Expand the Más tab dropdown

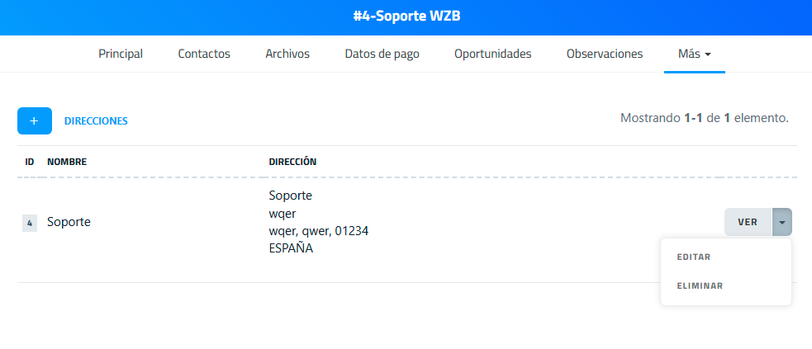coord(694,54)
